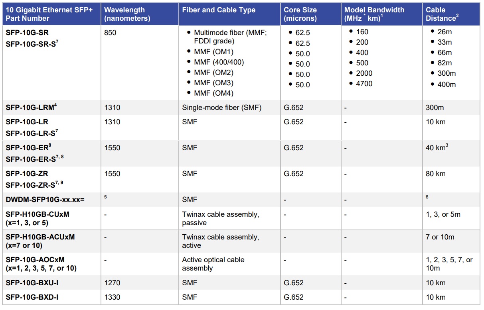Click the SFP-H10GB-CUxM part number

pyautogui.click(x=38, y=214)
